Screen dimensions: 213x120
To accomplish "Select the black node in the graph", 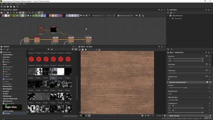I will (x=54, y=30).
